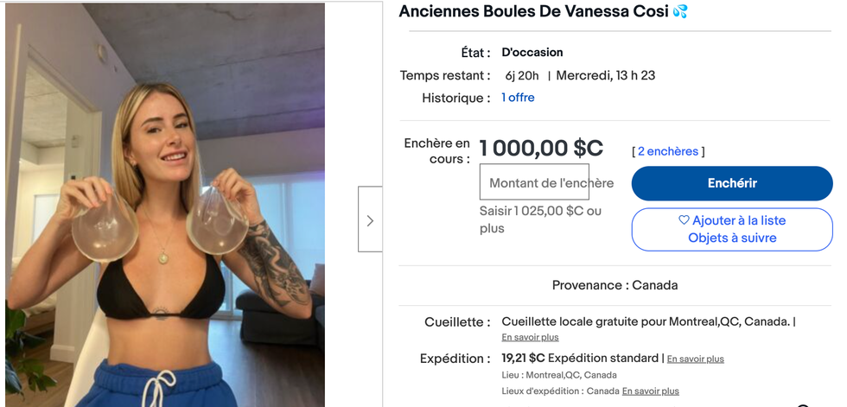
Task: Click the remaining time 6j 20h text
Action: pos(520,75)
